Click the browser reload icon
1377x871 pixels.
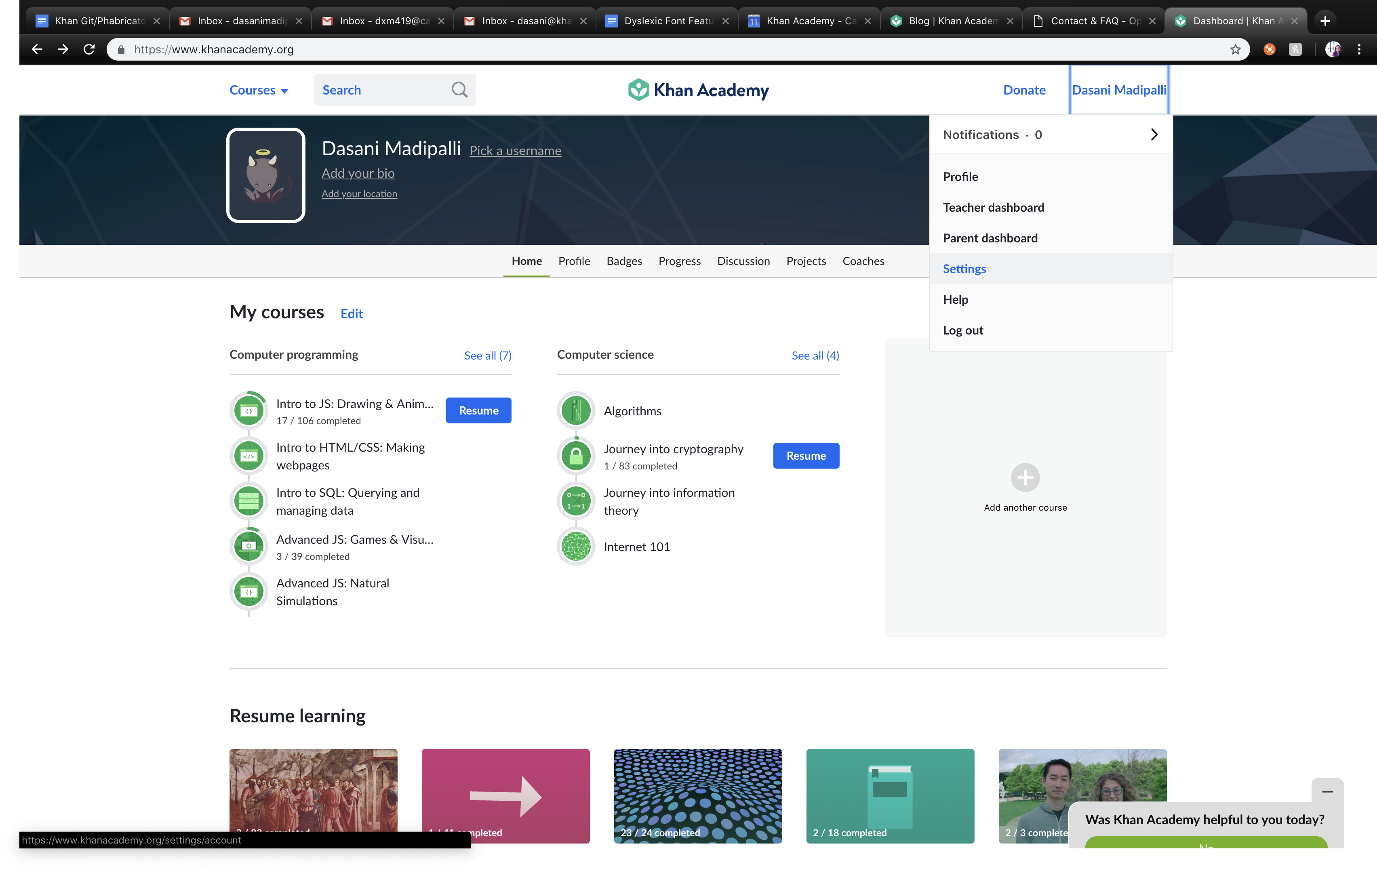tap(89, 49)
